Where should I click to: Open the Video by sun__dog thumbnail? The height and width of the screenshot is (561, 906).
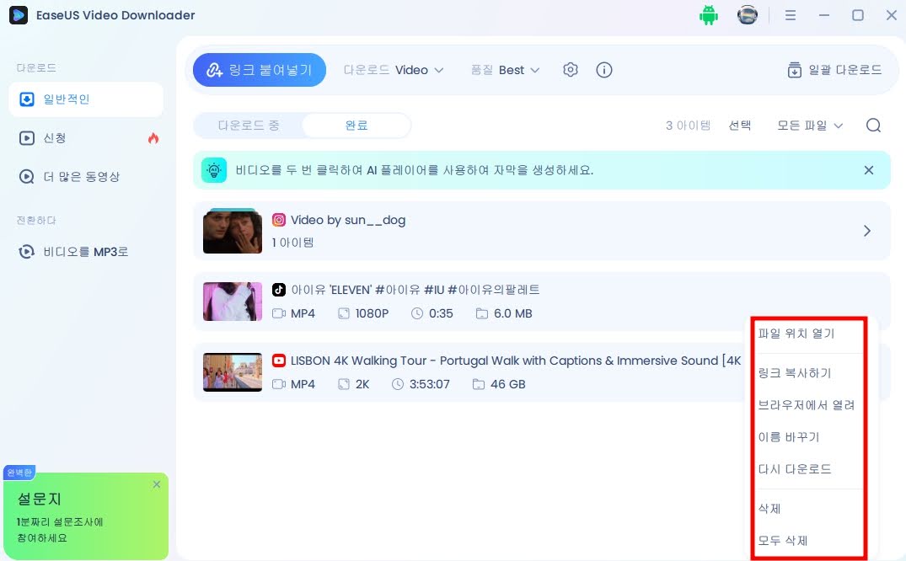tap(233, 231)
